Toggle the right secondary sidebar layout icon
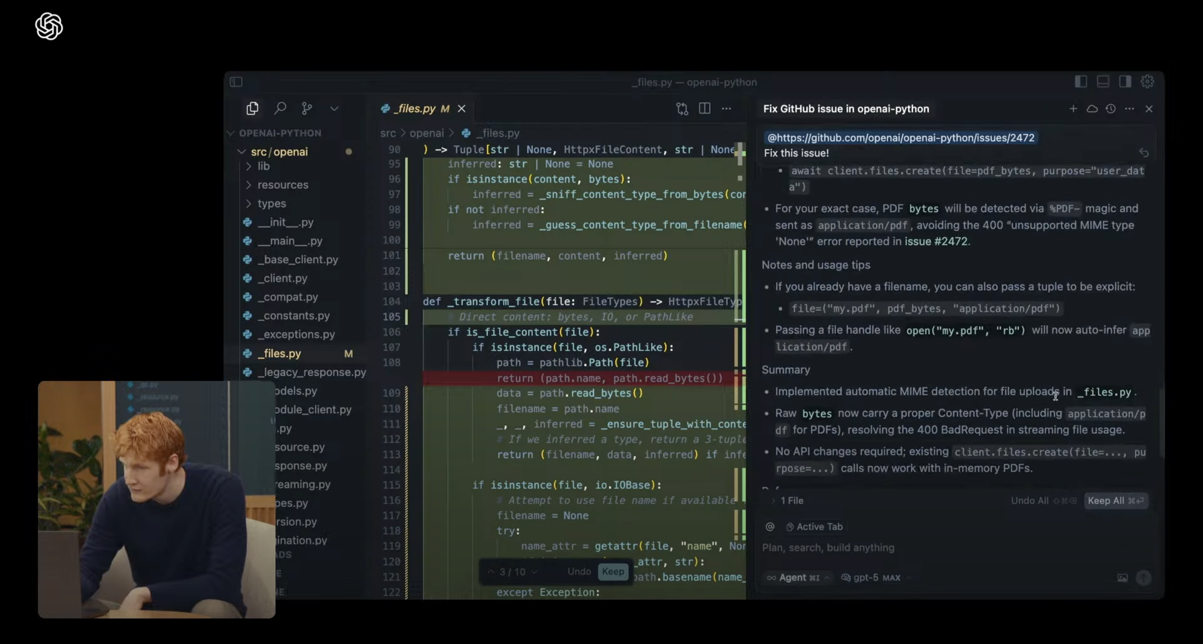 pos(1125,82)
